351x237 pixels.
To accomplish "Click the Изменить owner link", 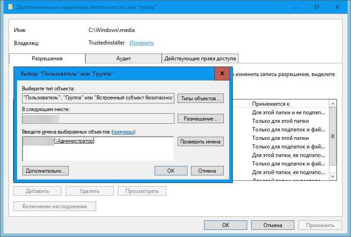I will pos(142,43).
